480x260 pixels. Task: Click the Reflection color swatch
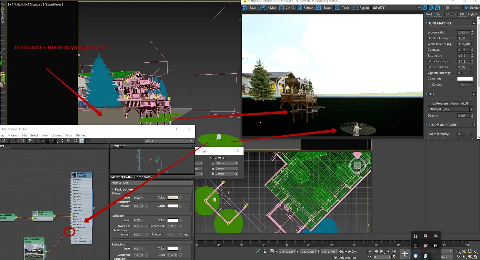[173, 221]
